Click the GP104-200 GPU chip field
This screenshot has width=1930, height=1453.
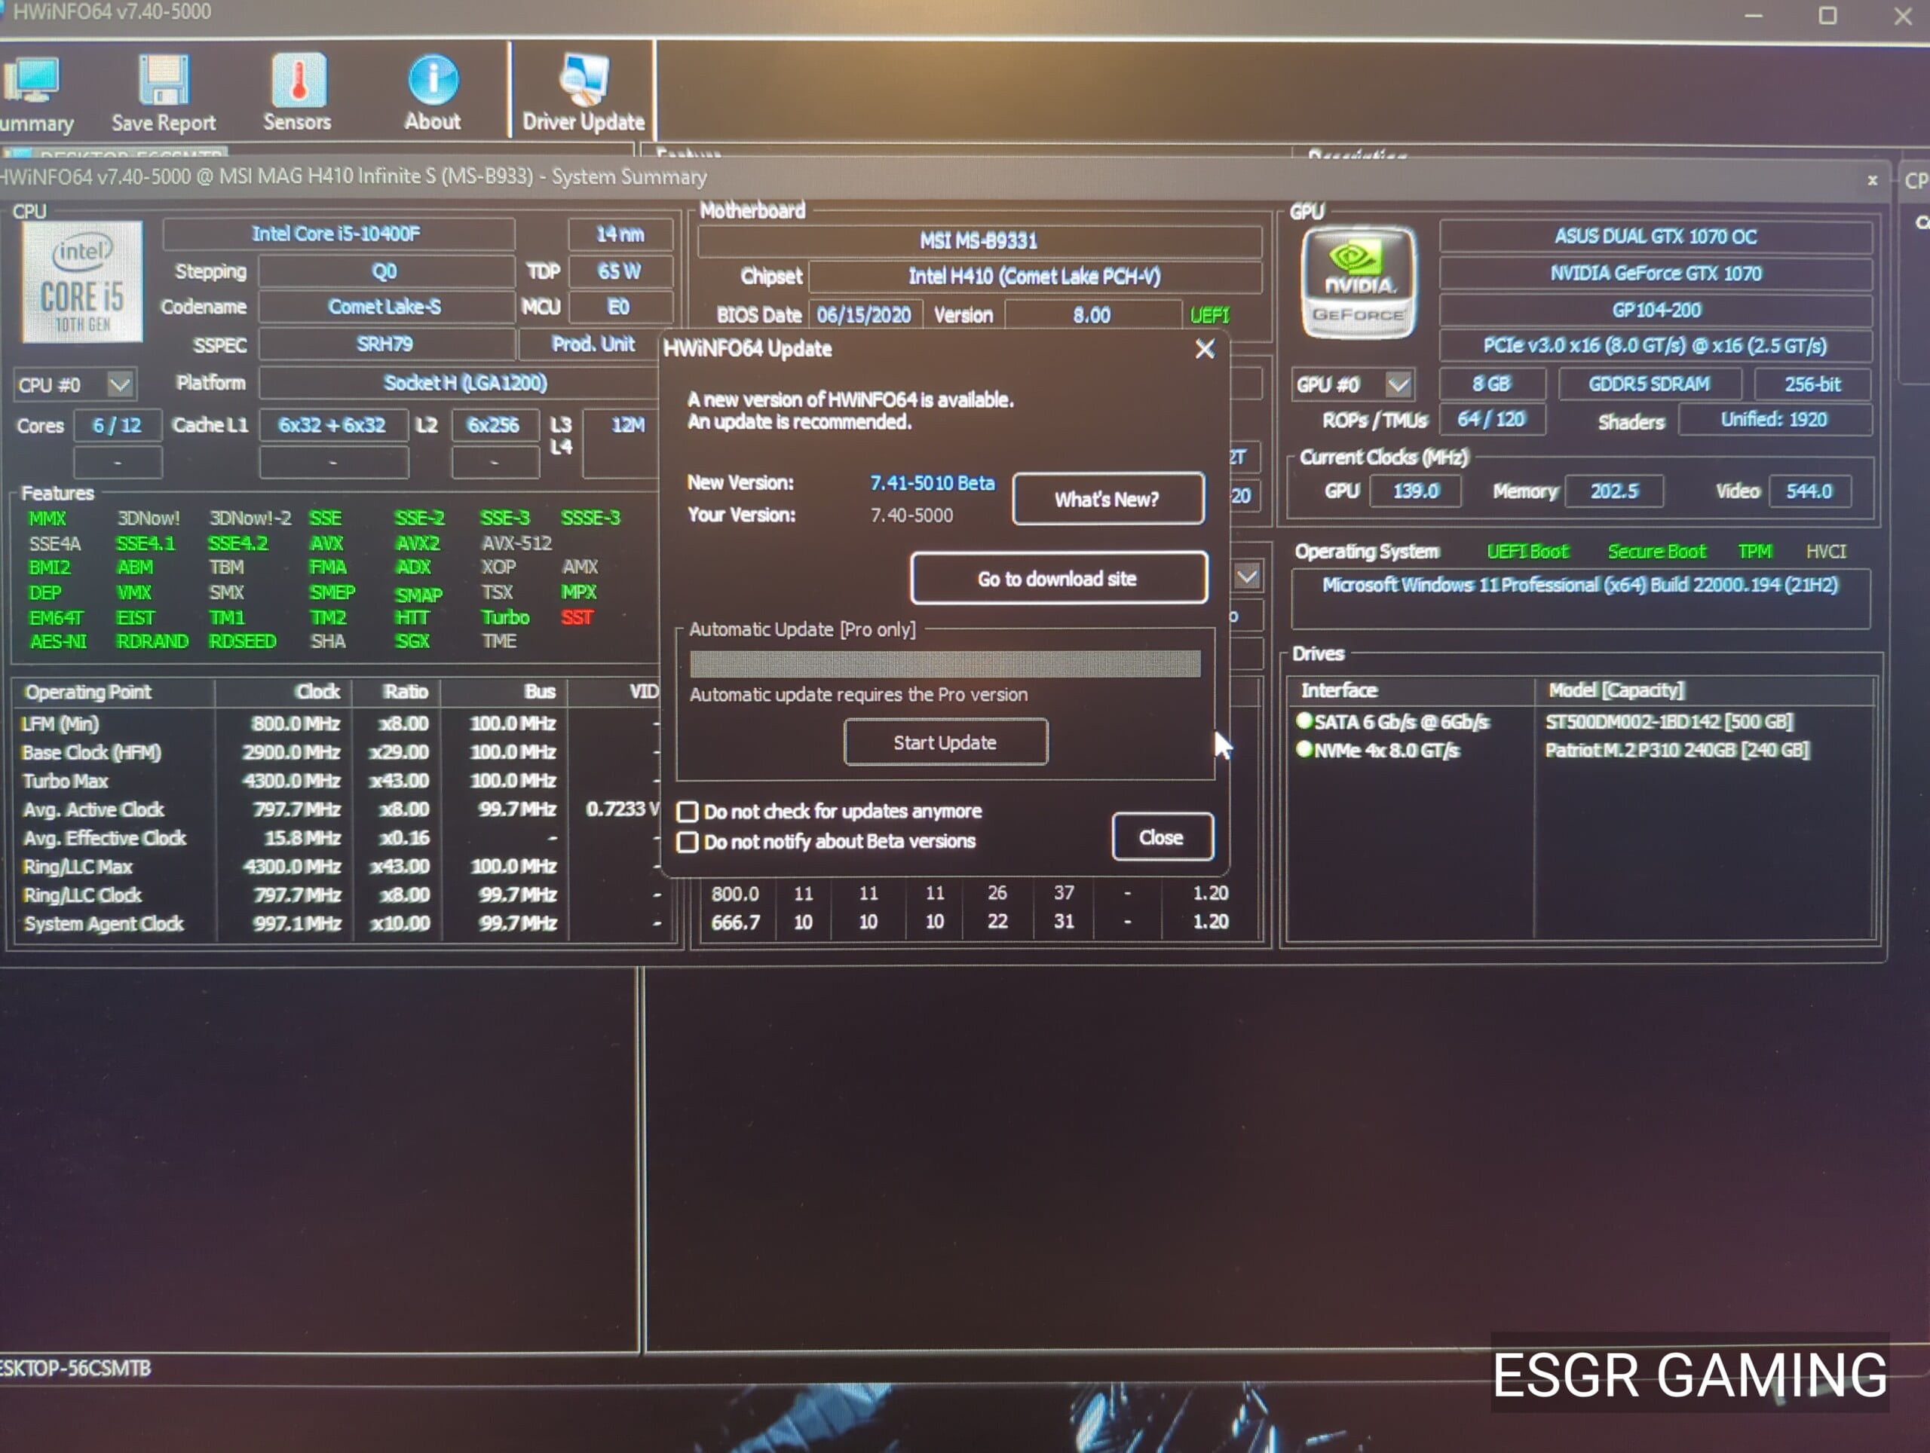1655,310
